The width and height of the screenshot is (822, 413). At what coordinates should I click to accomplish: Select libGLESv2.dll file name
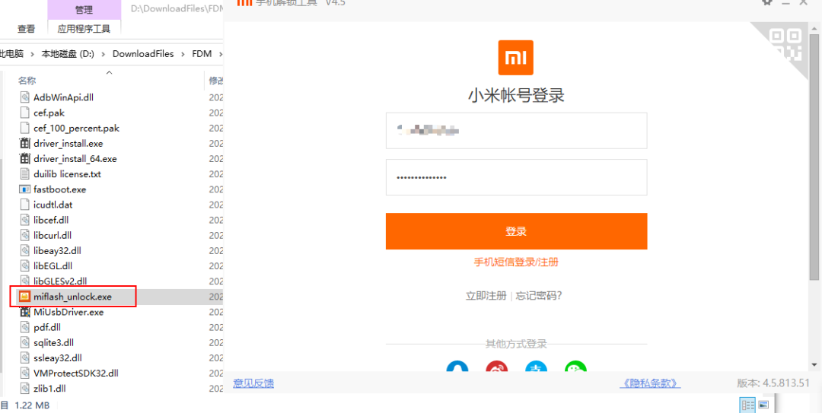point(60,281)
